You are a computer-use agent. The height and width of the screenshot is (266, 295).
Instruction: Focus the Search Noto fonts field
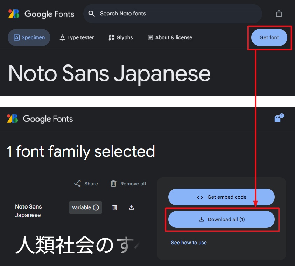click(x=173, y=14)
